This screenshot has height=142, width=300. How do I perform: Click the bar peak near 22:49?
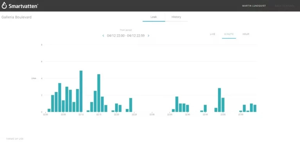point(219,100)
